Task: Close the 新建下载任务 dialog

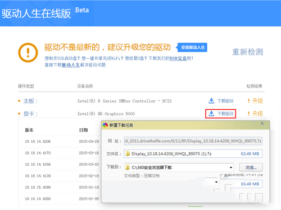Action: 262,123
